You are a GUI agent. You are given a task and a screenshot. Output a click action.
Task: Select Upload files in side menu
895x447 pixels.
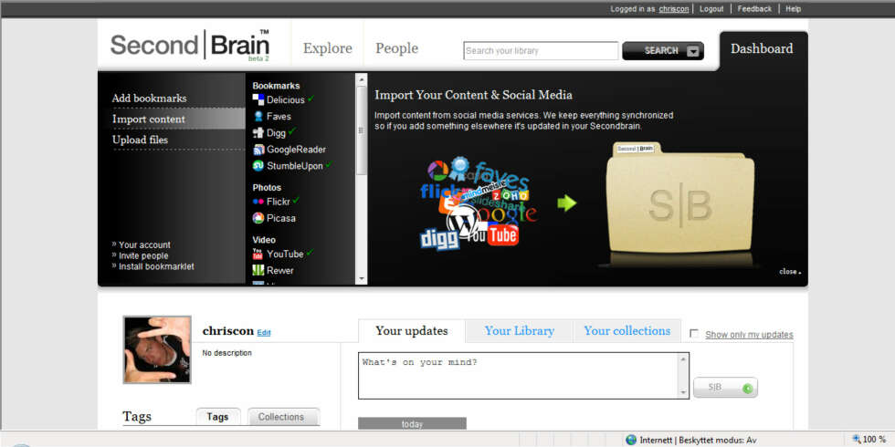[140, 140]
